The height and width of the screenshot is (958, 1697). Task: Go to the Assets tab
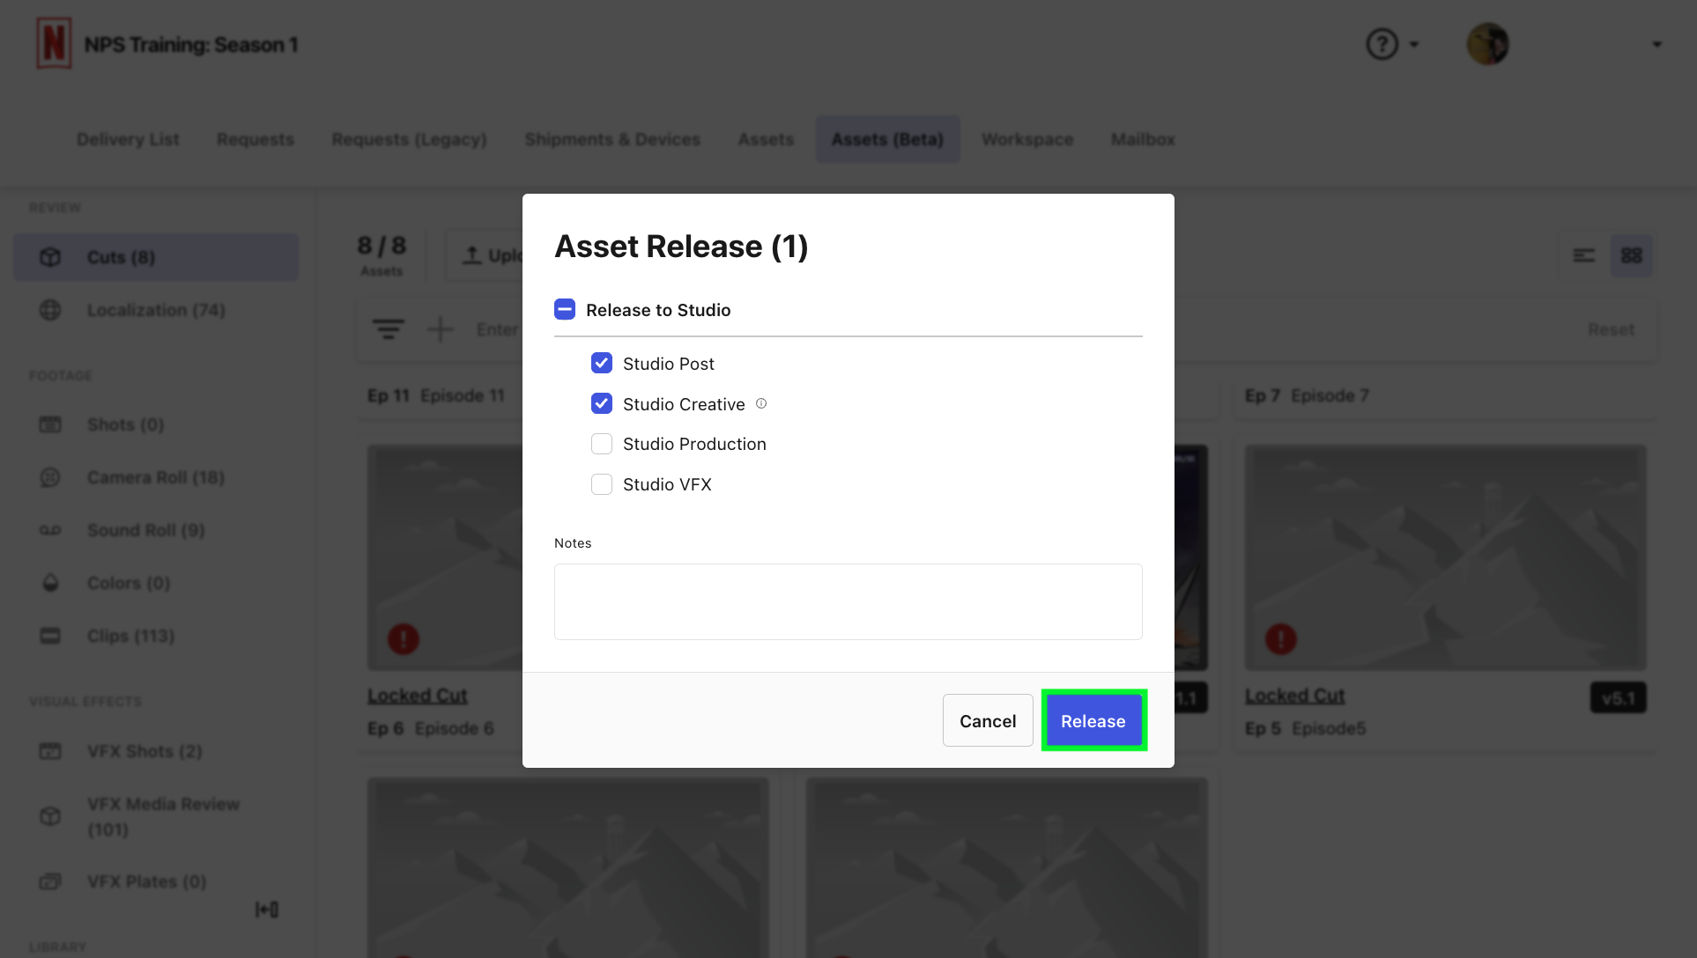pos(766,139)
